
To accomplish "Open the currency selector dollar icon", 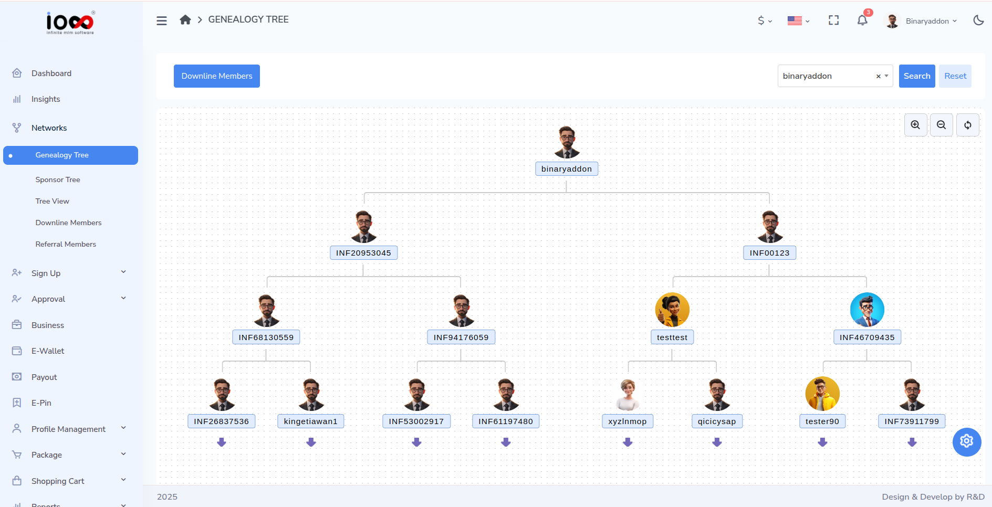I will pyautogui.click(x=761, y=20).
